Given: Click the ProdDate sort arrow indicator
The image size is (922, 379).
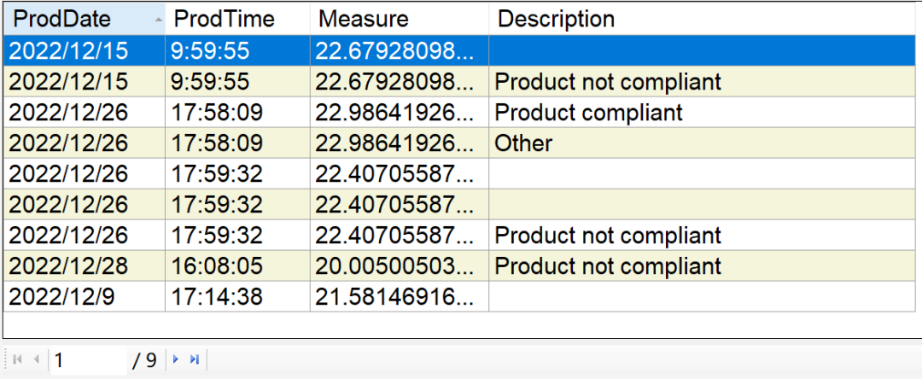Looking at the screenshot, I should (x=158, y=20).
